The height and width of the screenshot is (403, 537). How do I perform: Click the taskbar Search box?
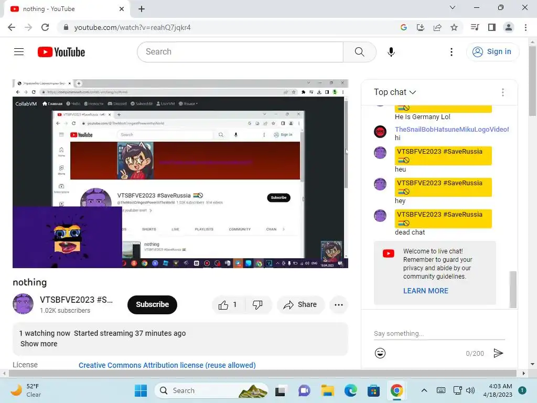coord(211,390)
